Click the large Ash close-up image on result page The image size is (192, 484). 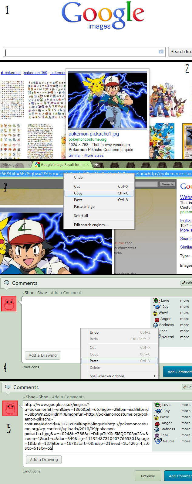56,243
